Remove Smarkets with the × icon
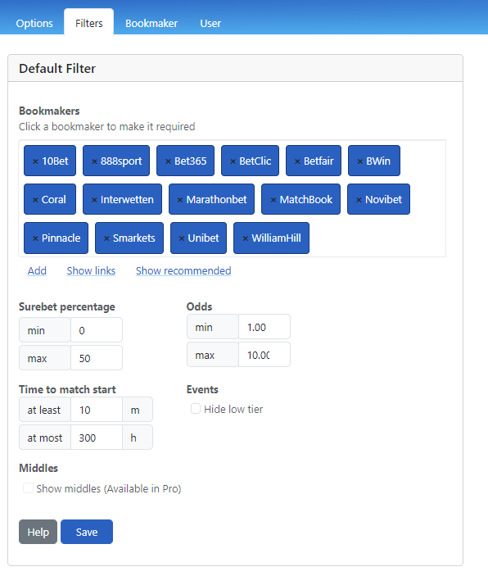The width and height of the screenshot is (488, 585). click(106, 238)
